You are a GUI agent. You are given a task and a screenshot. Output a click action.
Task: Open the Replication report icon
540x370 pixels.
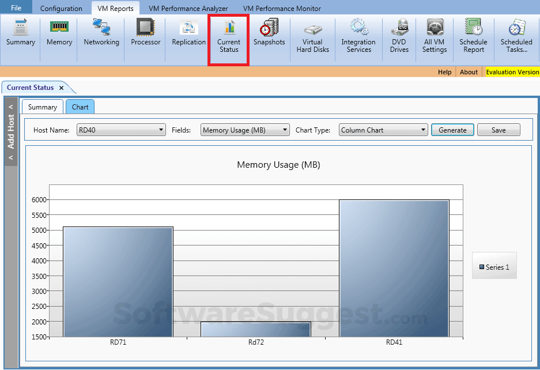pos(188,36)
